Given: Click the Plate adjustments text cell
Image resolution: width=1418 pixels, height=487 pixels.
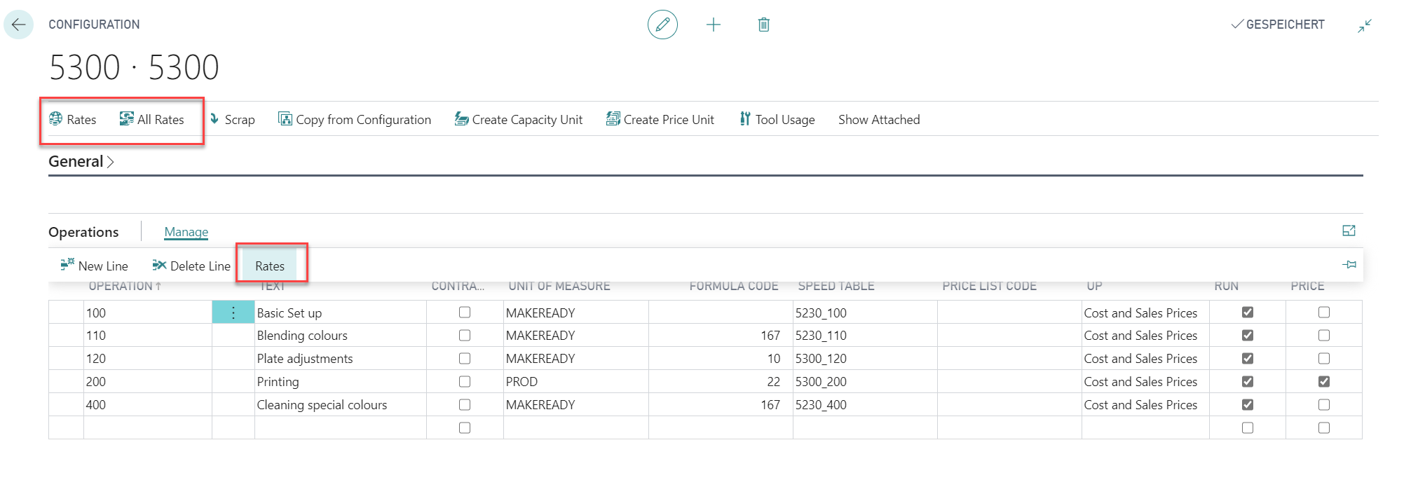Looking at the screenshot, I should 341,359.
